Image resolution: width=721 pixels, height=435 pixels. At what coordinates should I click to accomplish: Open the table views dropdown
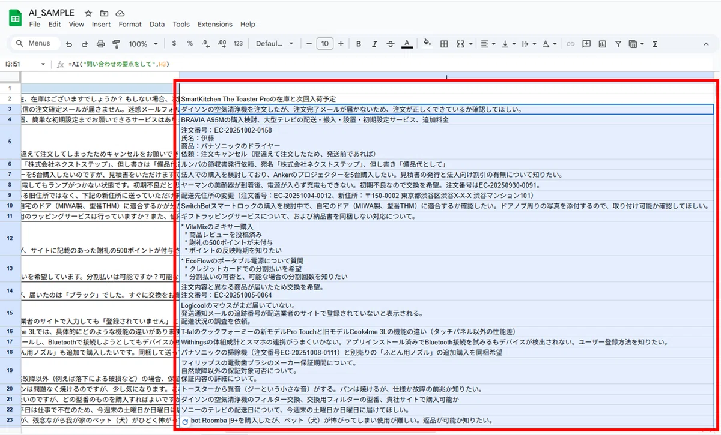click(x=636, y=44)
